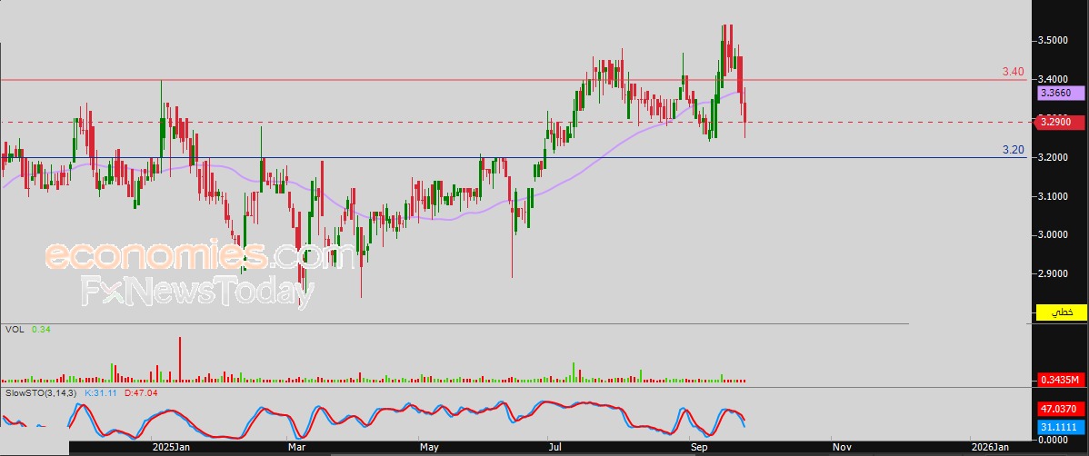The height and width of the screenshot is (456, 1089).
Task: Click the VOL indicator label
Action: coord(15,330)
